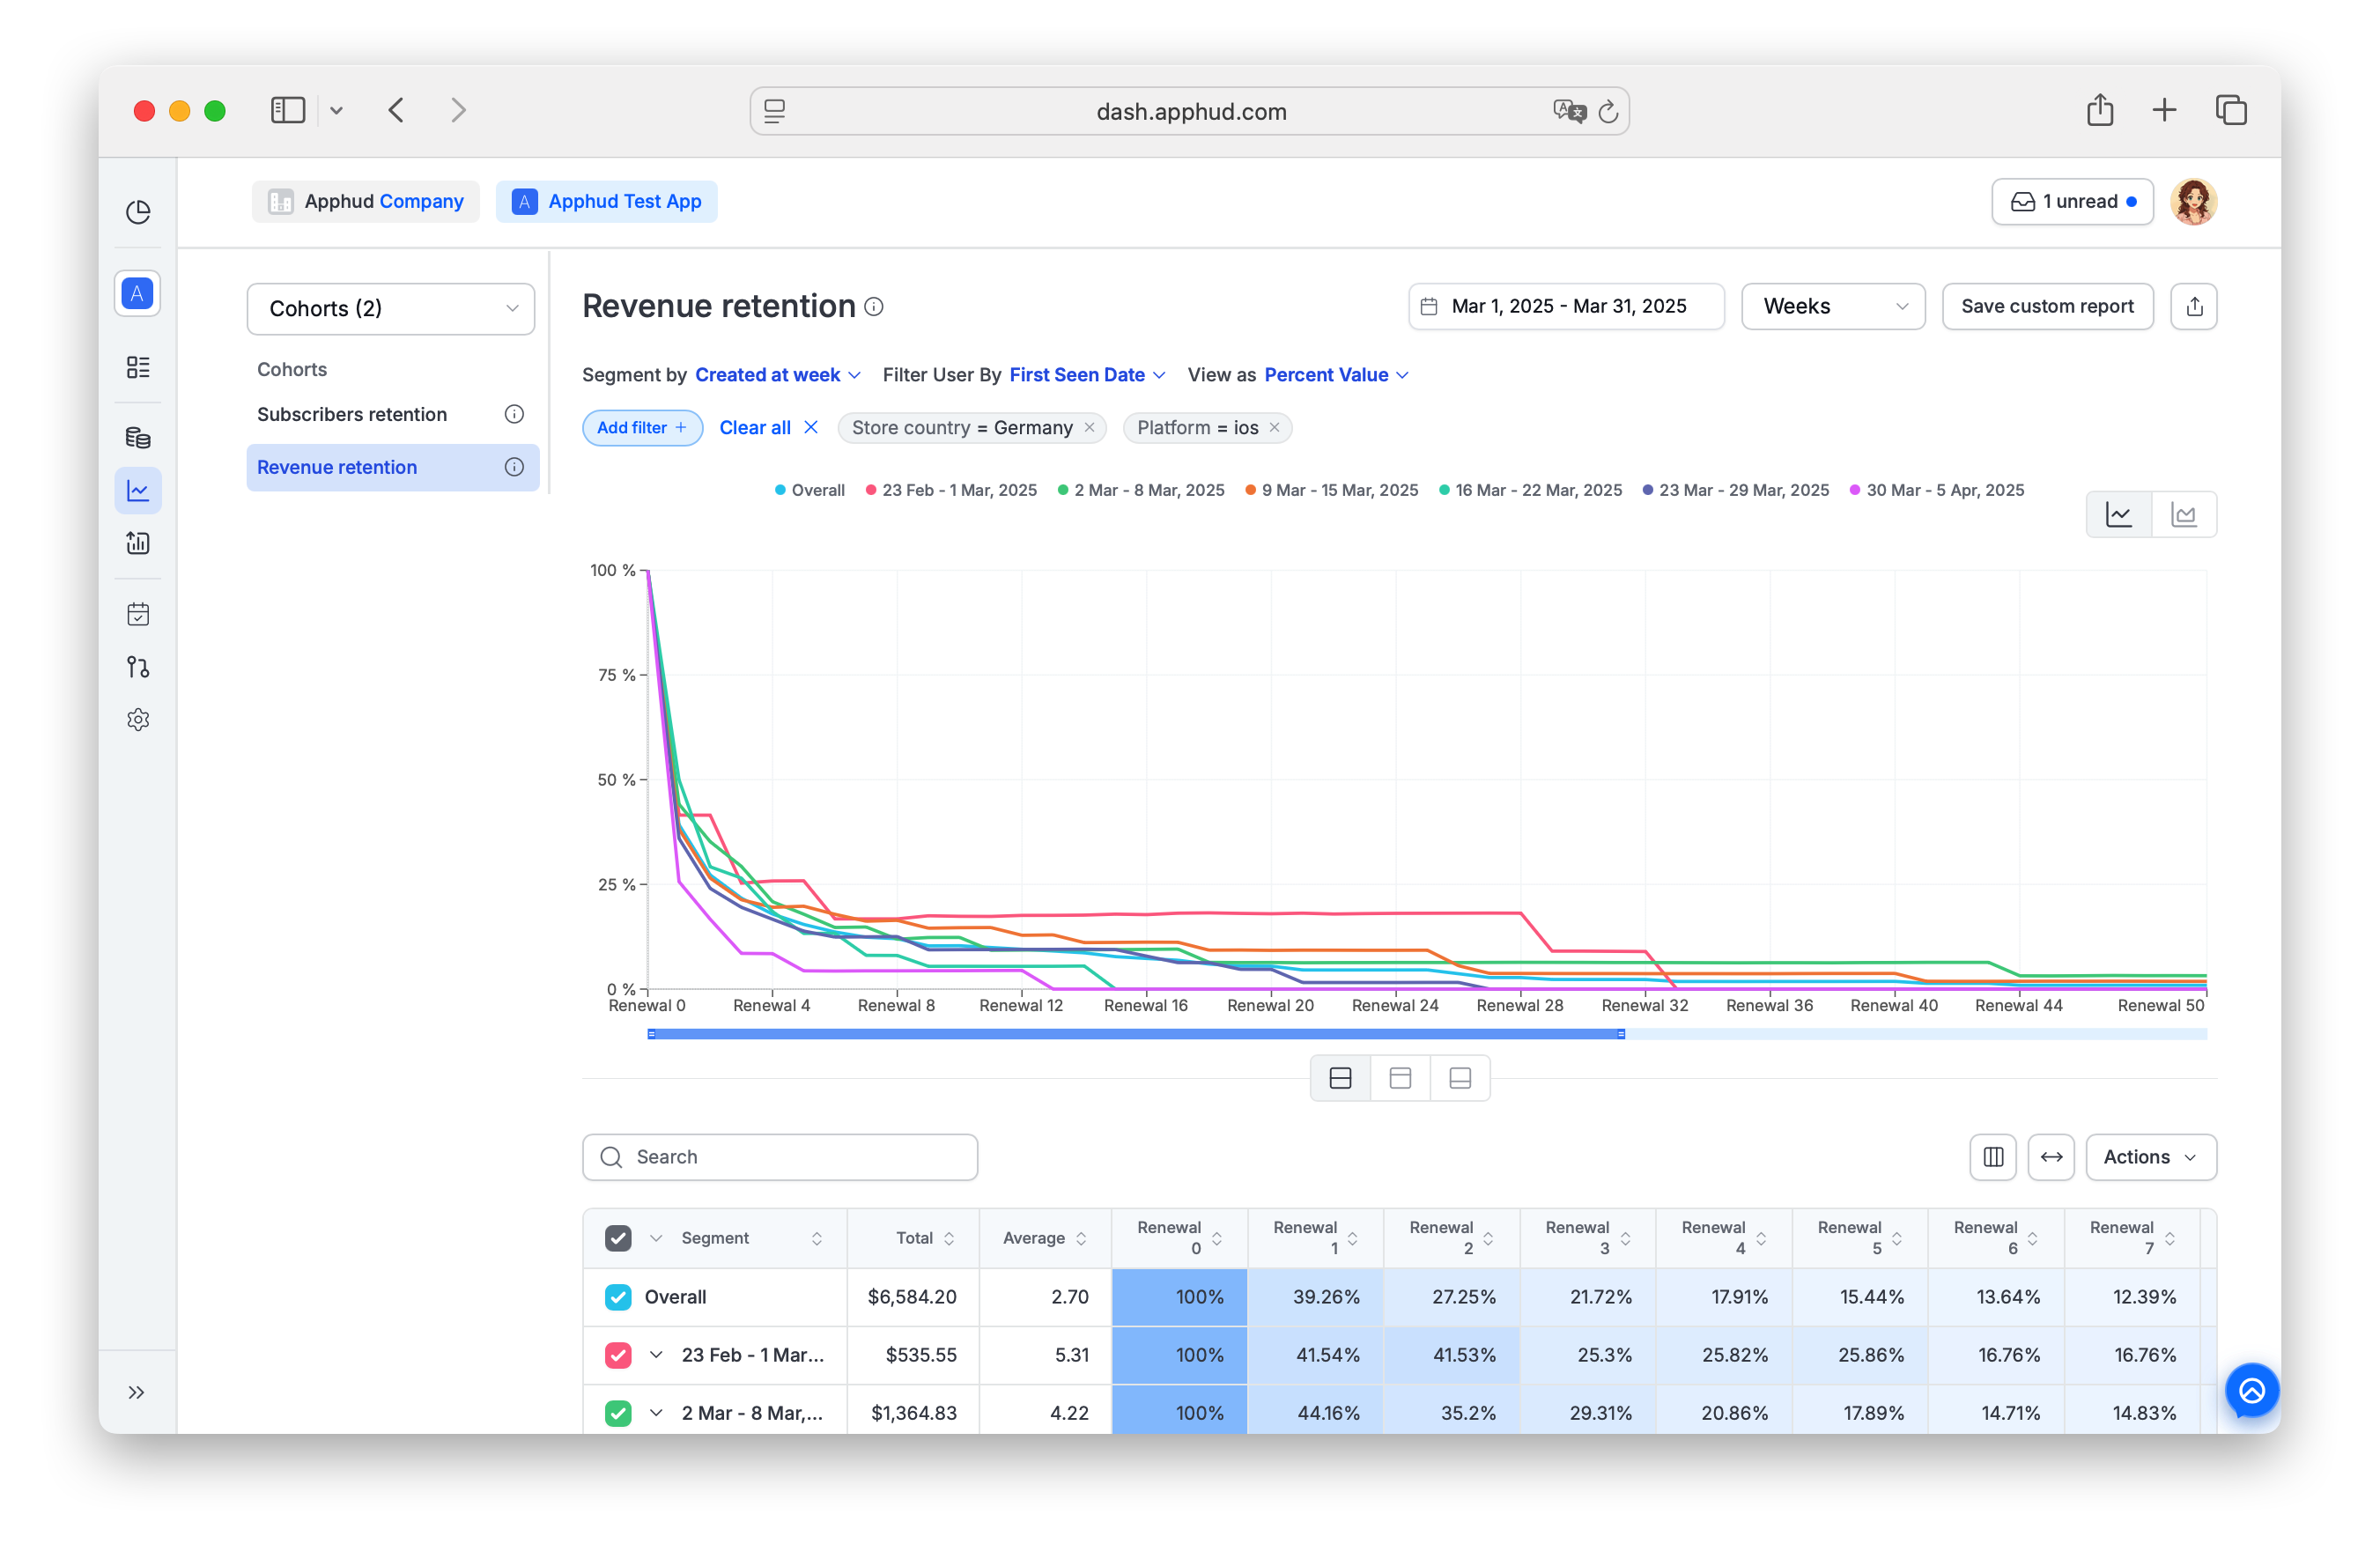Toggle 9 Mar - 15 Mar, 2025 legend series
Screen dimensions: 2380x1566
click(1331, 490)
